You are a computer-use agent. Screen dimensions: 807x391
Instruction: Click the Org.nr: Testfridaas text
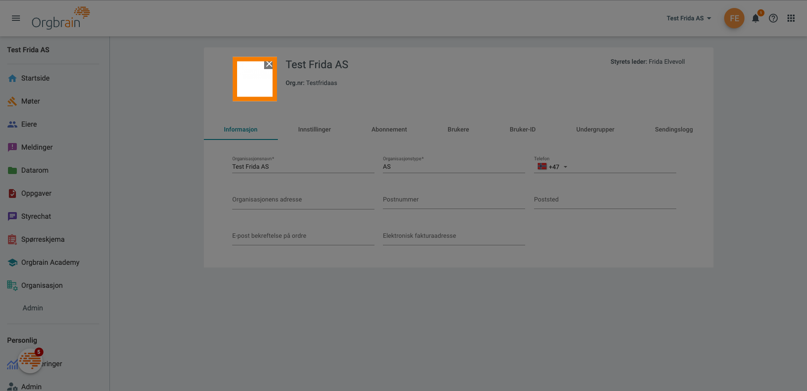pyautogui.click(x=311, y=83)
